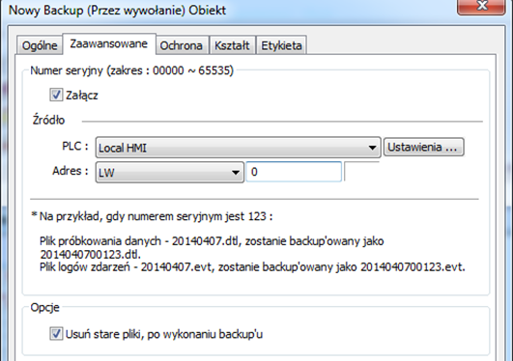513x361 pixels.
Task: Open the Adres LW type dropdown
Action: [x=169, y=172]
